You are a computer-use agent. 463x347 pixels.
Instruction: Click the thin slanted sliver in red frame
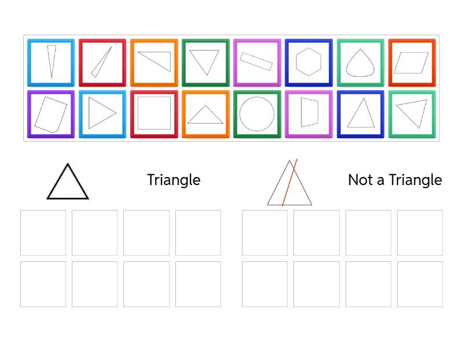102,62
